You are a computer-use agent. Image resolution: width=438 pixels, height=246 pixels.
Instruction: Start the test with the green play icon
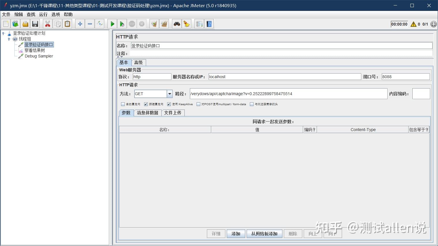point(112,24)
